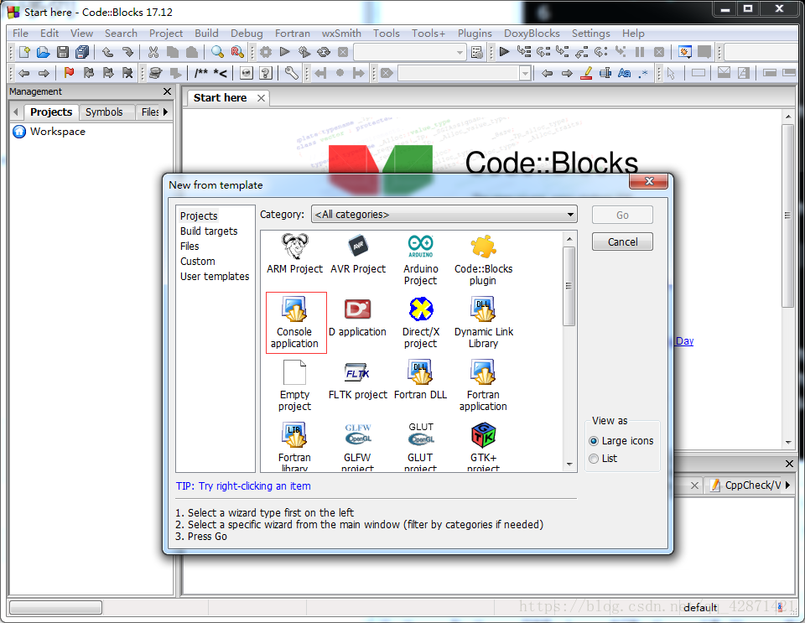
Task: Click the Open file folder icon
Action: pos(43,52)
